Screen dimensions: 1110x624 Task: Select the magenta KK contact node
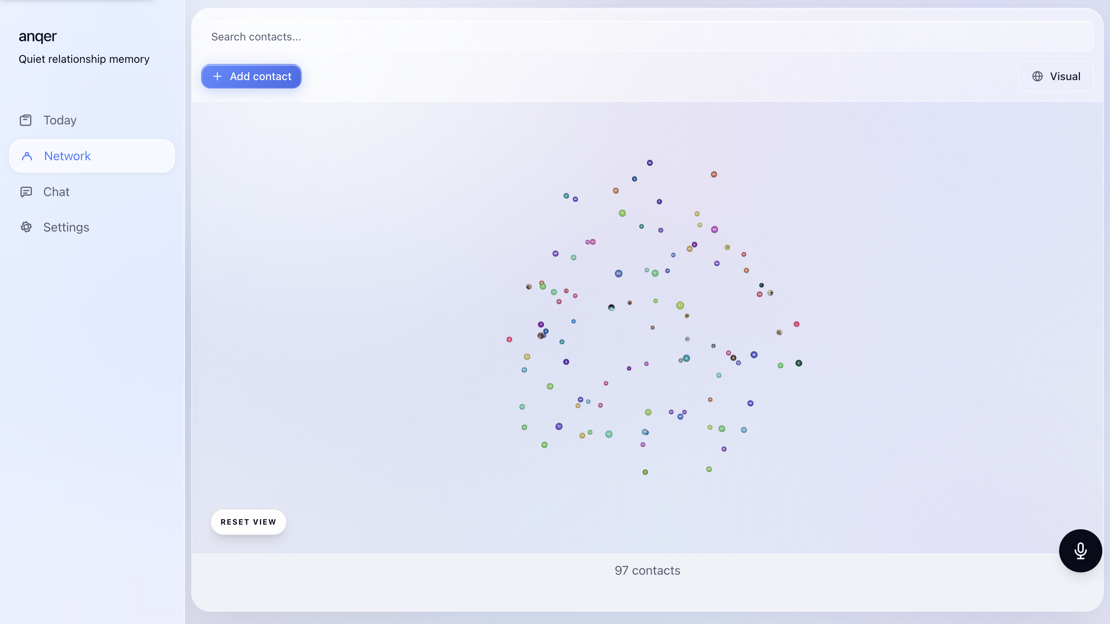[715, 230]
